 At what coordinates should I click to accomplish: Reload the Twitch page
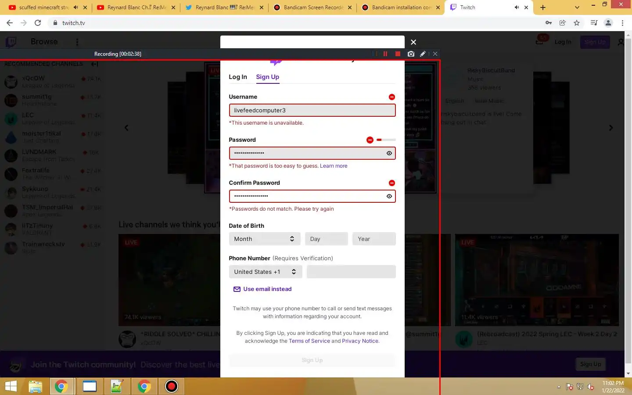click(x=38, y=23)
